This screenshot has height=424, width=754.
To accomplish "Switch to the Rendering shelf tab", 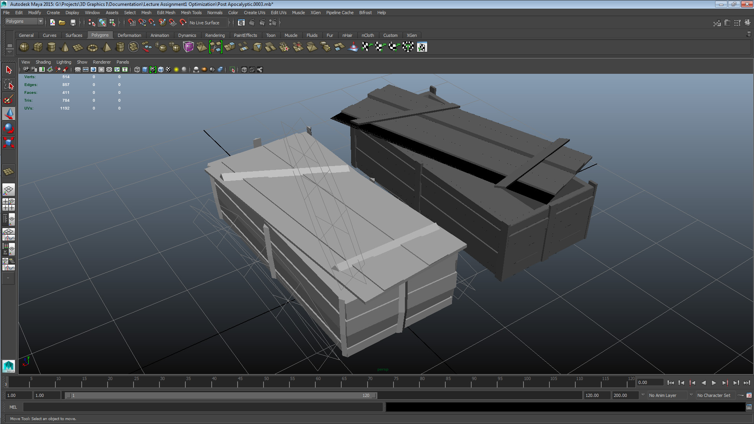I will pos(215,35).
